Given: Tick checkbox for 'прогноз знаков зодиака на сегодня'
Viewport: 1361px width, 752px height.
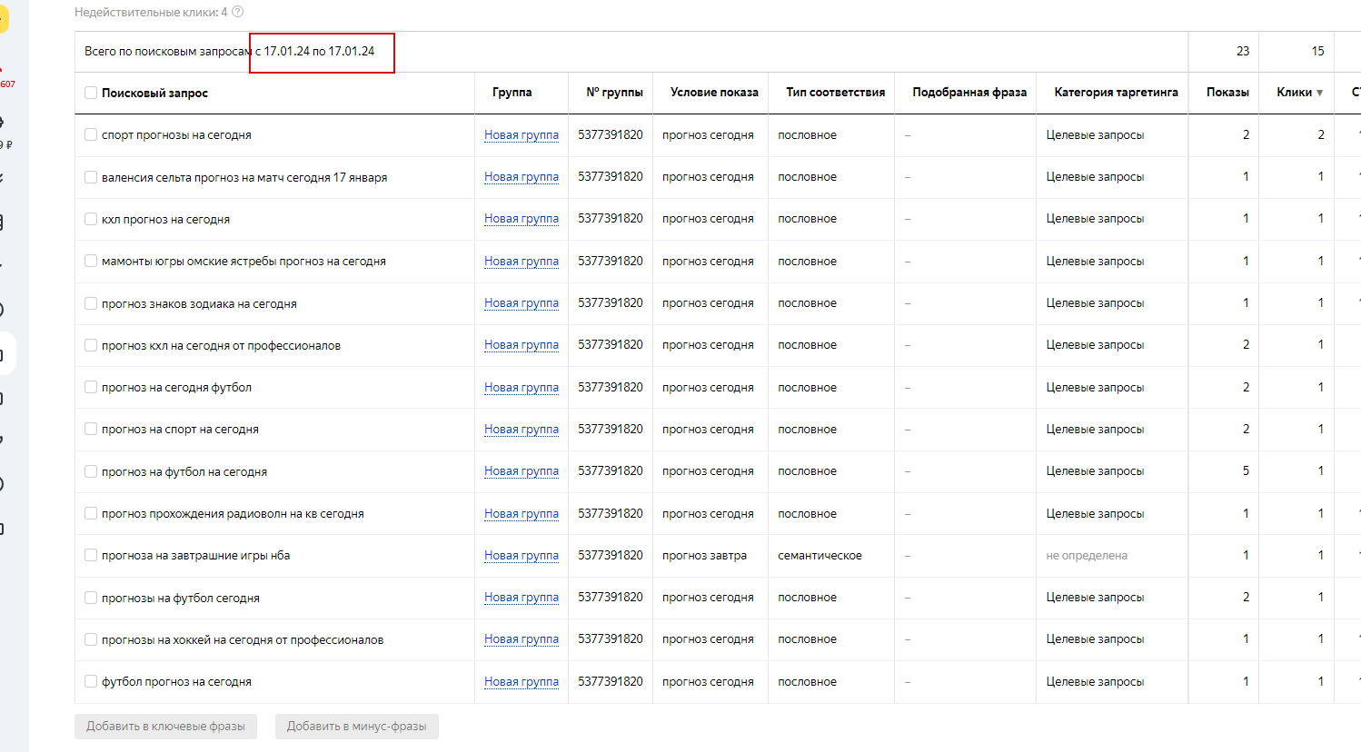Looking at the screenshot, I should click(x=91, y=303).
